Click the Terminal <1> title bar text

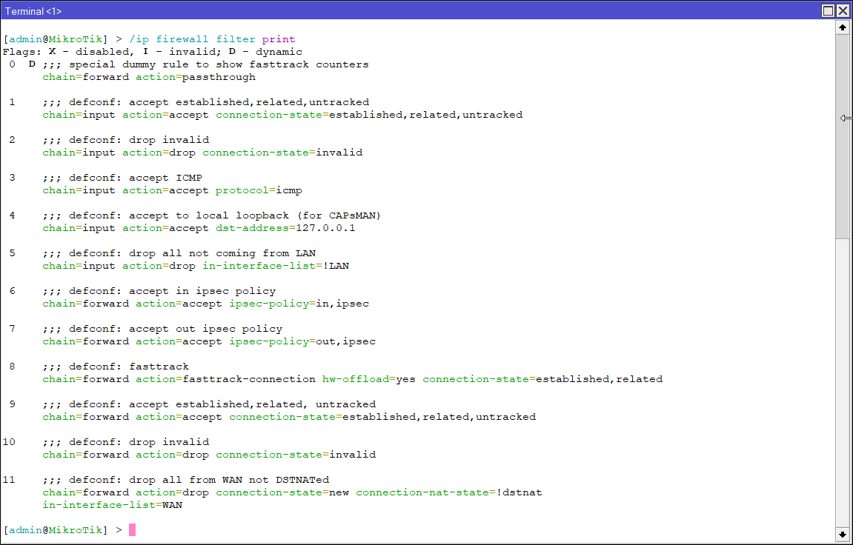(x=33, y=11)
